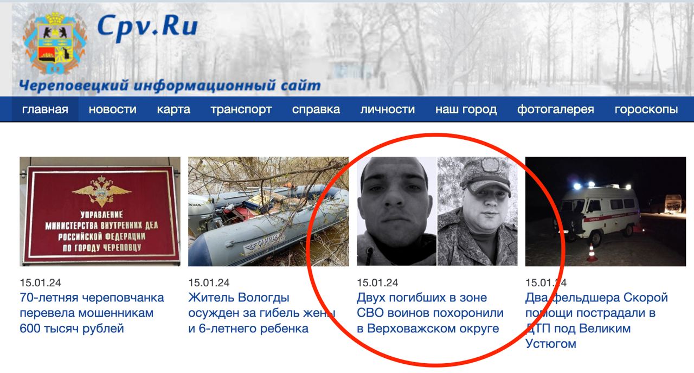This screenshot has height=373, width=694.
Task: Click the black-and-white soldiers photo thumbnail
Action: [437, 211]
